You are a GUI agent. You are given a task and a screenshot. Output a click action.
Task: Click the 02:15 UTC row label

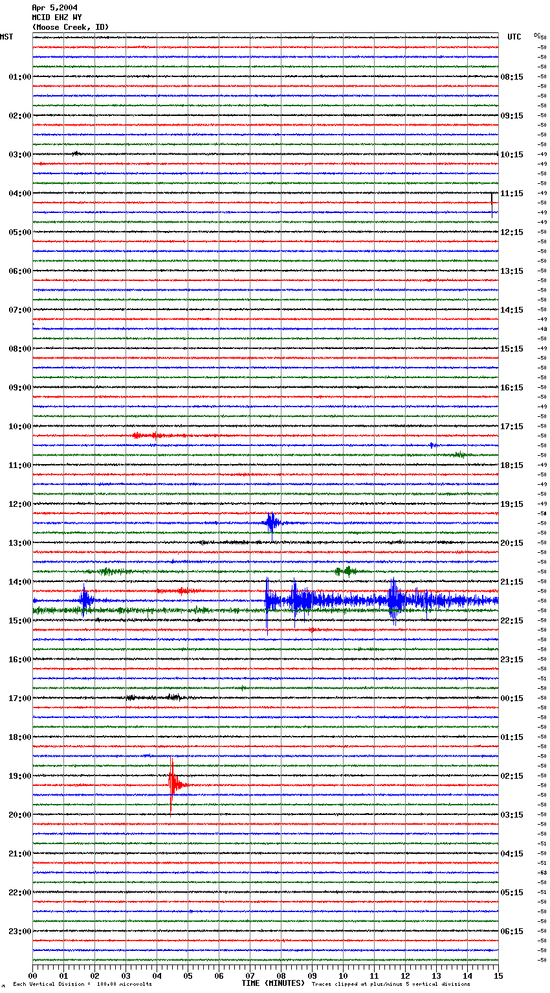coord(512,776)
